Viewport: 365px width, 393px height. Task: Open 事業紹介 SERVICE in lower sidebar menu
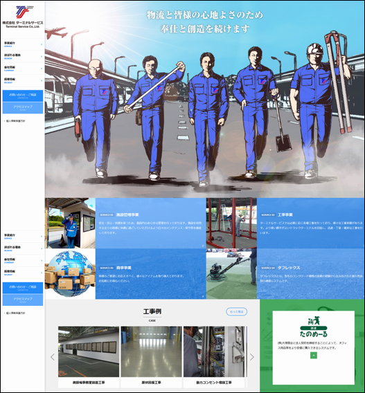pos(23,237)
